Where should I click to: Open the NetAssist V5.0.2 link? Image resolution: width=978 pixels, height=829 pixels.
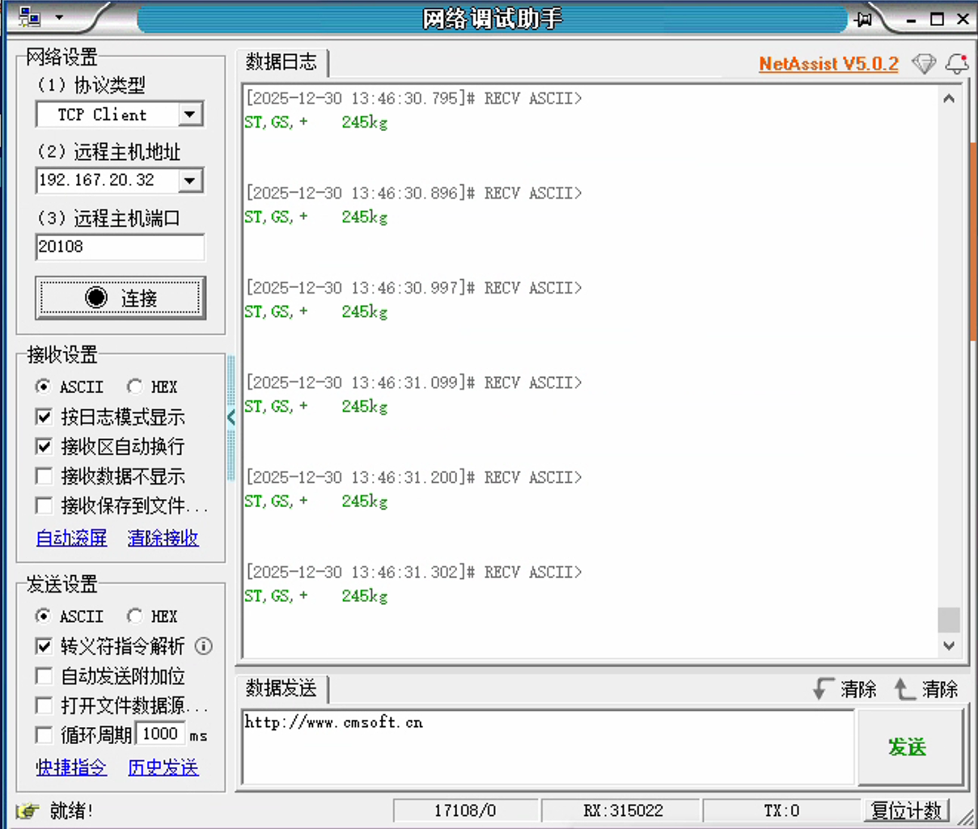point(828,63)
